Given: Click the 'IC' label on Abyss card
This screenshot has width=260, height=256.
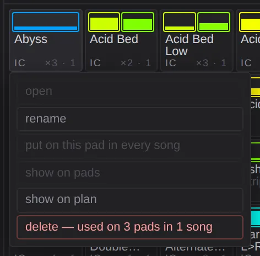Looking at the screenshot, I should click(x=20, y=63).
